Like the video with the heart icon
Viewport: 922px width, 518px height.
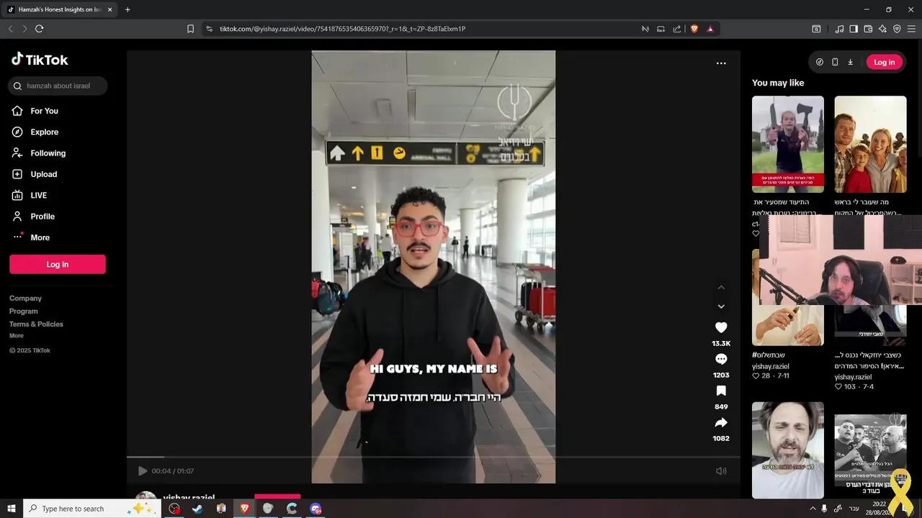click(721, 327)
